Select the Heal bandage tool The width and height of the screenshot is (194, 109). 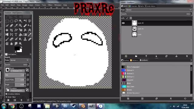[30, 39]
